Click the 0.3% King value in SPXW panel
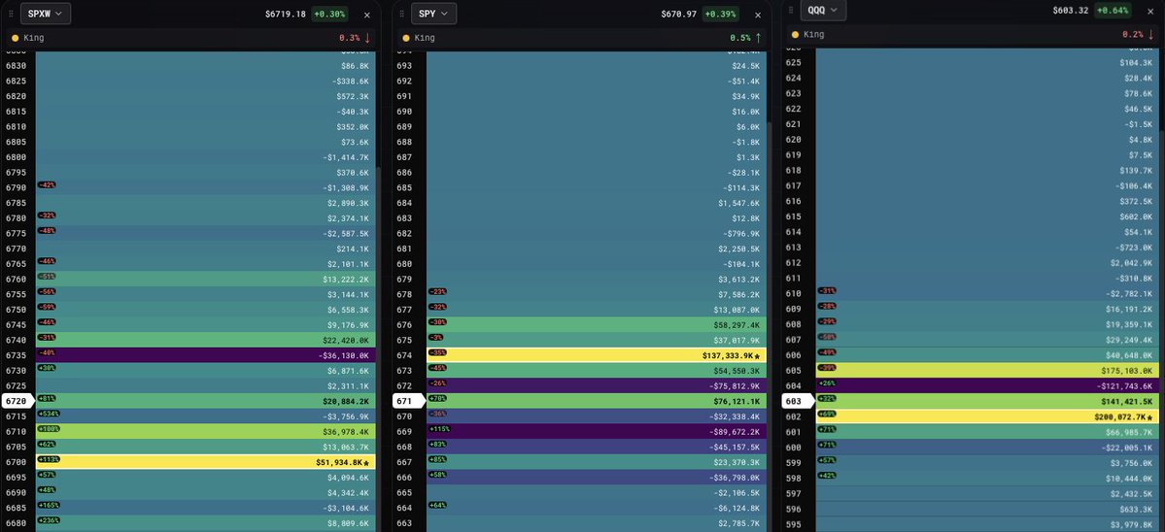This screenshot has height=532, width=1165. [x=349, y=38]
